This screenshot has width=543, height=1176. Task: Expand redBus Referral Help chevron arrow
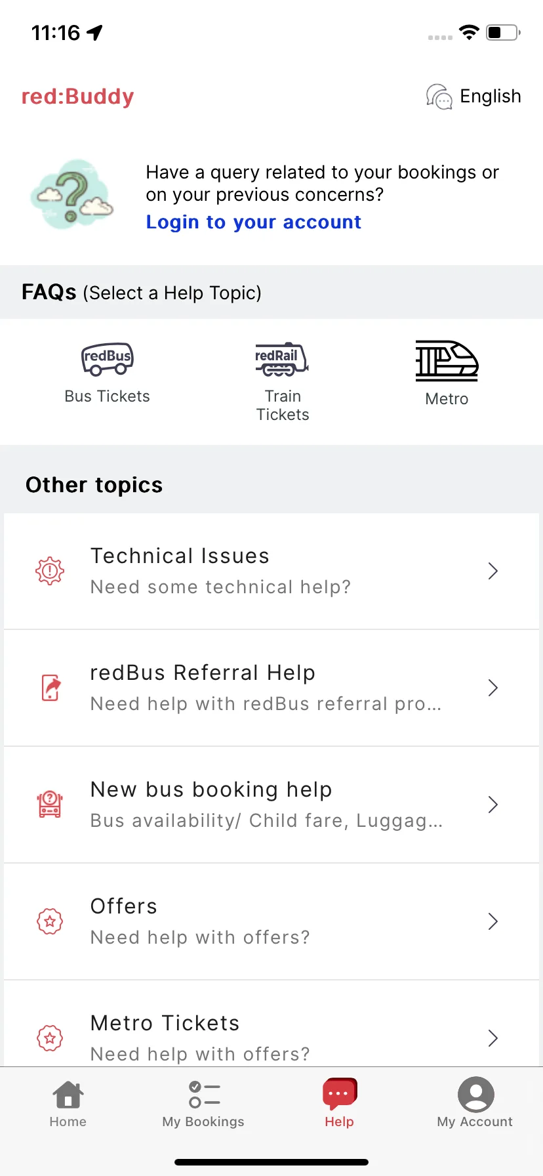click(493, 688)
